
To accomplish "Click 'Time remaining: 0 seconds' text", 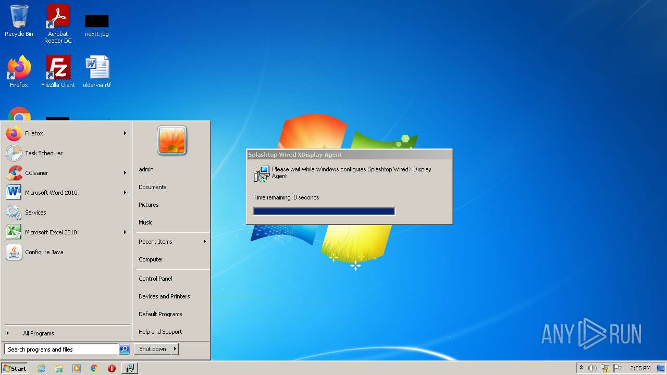I will point(286,197).
